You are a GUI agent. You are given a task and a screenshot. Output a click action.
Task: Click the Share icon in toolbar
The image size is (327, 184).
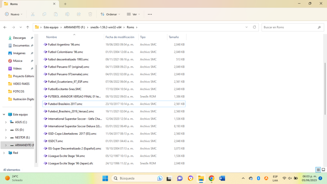tap(79, 14)
